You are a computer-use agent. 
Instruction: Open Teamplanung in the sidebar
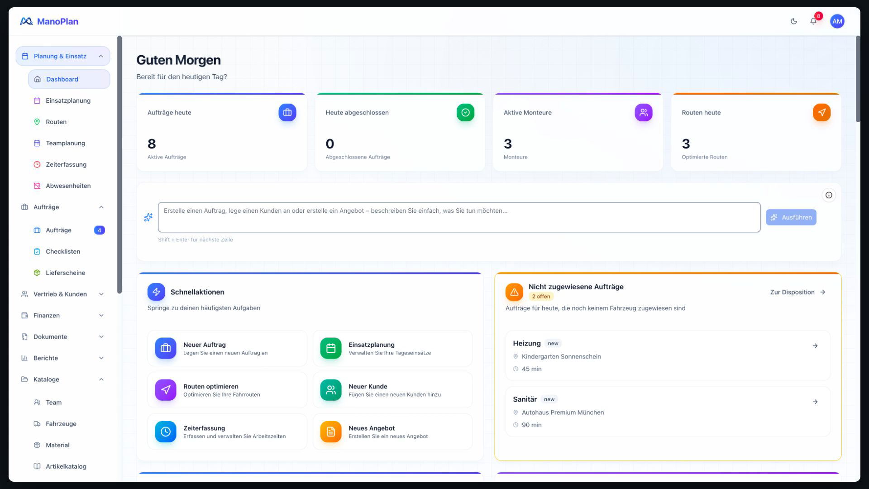point(69,143)
